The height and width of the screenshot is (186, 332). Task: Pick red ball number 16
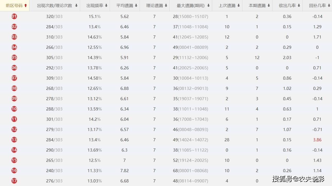[x=14, y=171]
